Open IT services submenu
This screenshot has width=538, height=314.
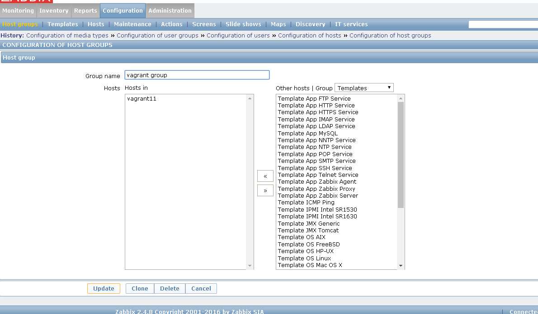[x=351, y=24]
